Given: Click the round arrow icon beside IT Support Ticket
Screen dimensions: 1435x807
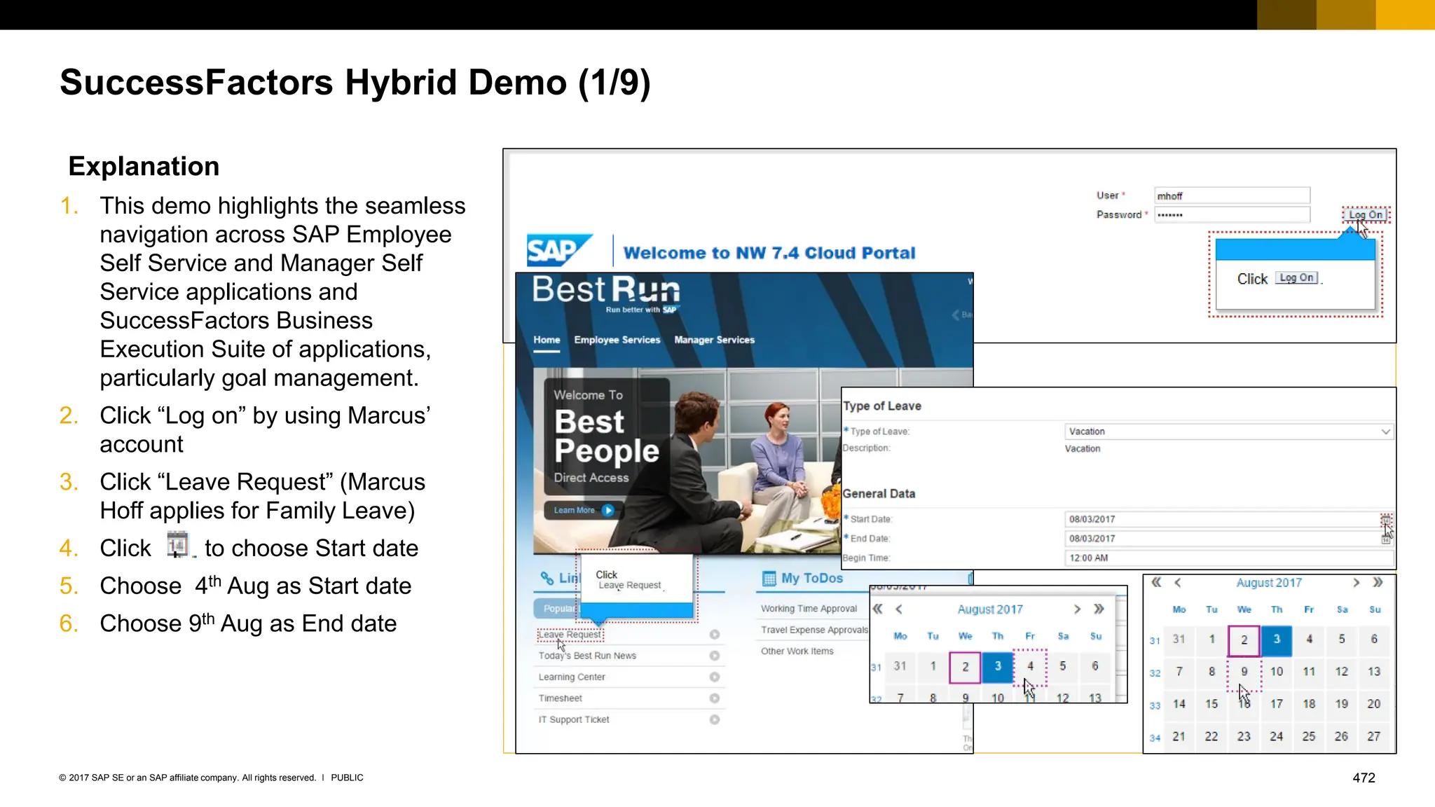Looking at the screenshot, I should point(714,719).
